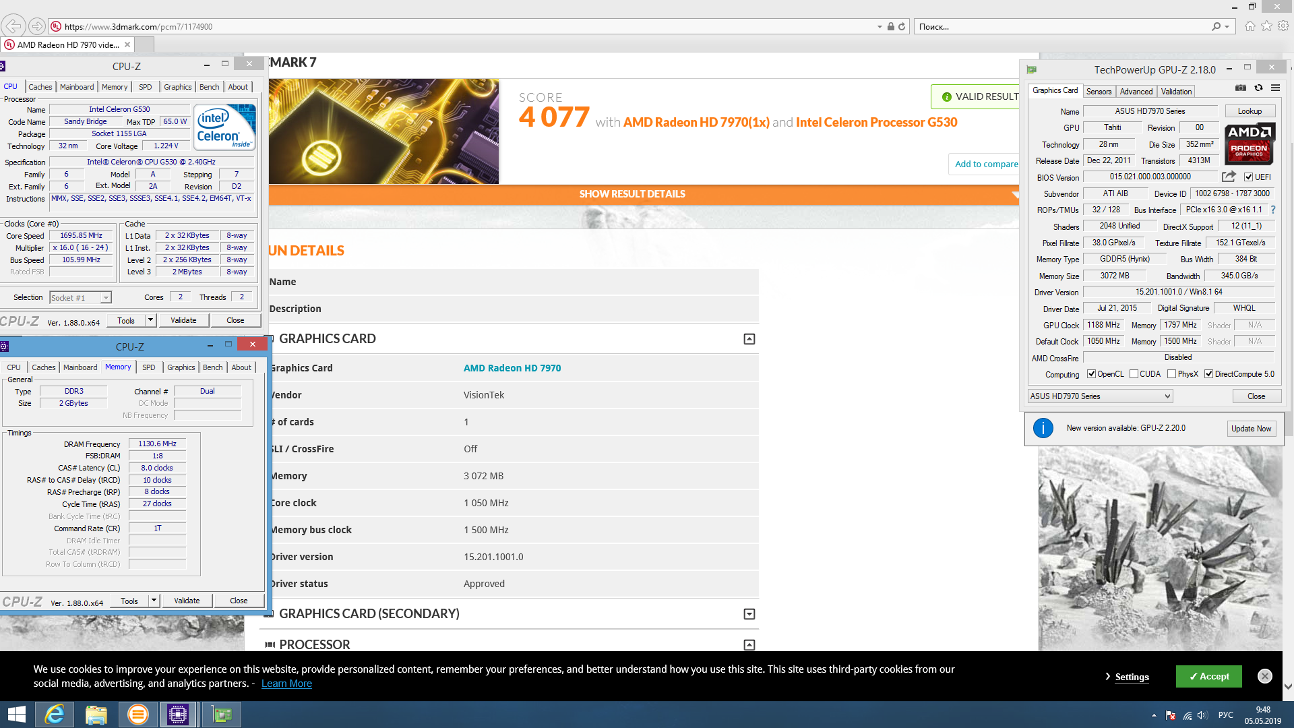This screenshot has width=1294, height=728.
Task: Click Lookup button in GPU-Z
Action: tap(1250, 111)
